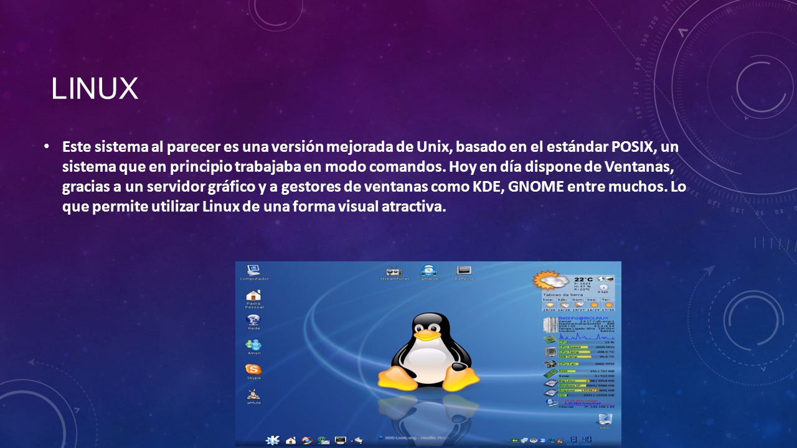Click the CPU Speed bar in monitor

(x=587, y=347)
